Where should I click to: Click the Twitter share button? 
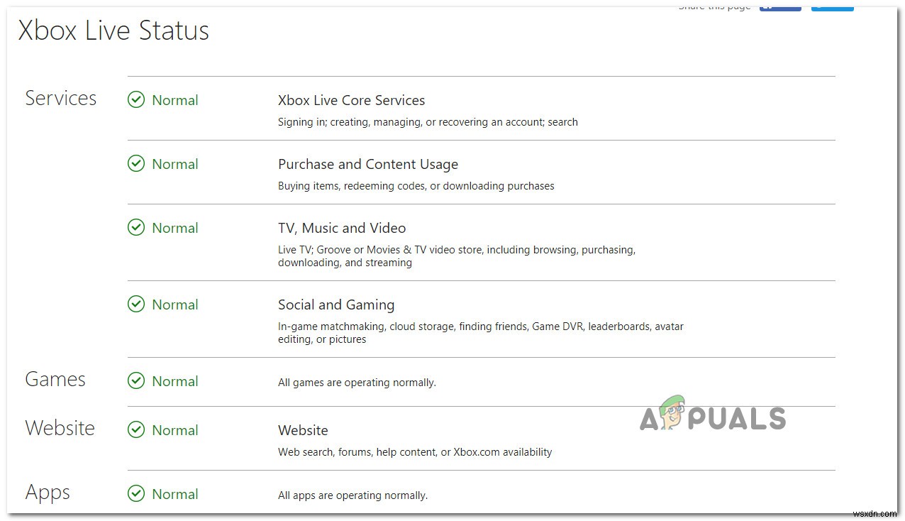(x=832, y=6)
